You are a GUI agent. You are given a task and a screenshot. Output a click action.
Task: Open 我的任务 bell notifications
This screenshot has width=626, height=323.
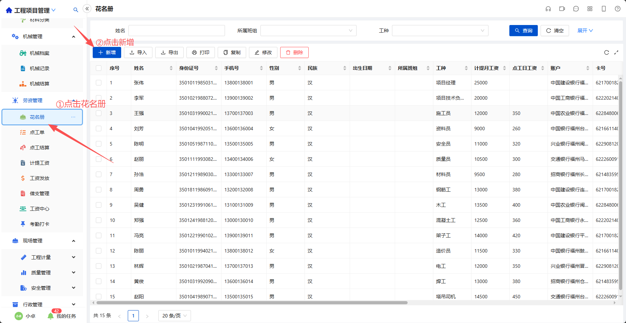62,316
